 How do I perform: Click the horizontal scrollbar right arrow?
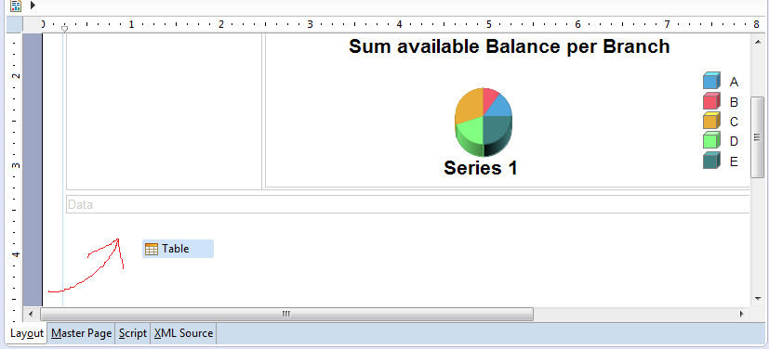(x=742, y=314)
